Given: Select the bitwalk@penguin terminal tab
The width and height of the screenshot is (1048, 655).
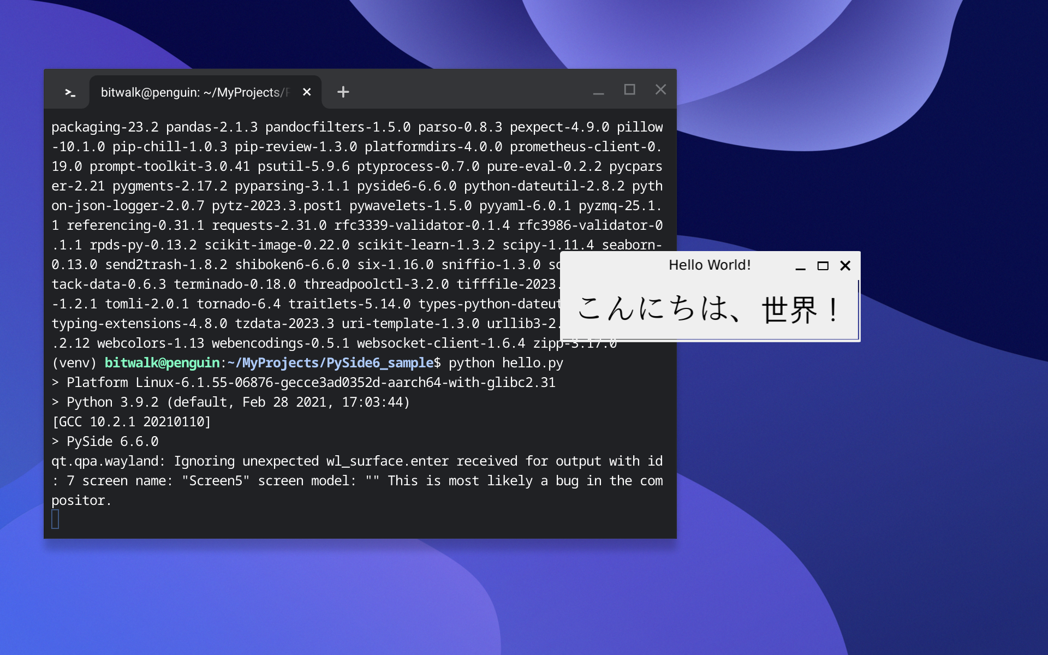Looking at the screenshot, I should coord(196,92).
